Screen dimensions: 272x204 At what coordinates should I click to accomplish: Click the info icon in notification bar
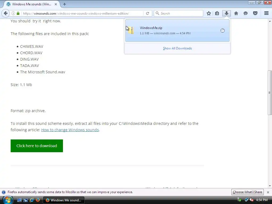pos(4,192)
